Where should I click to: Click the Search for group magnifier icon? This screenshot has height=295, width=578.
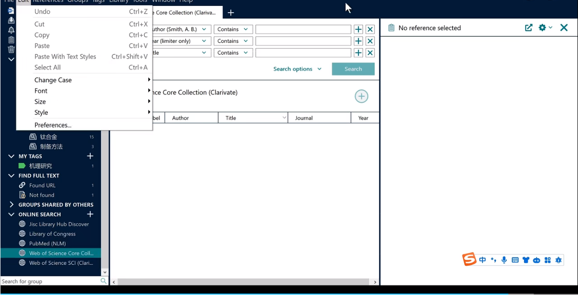(103, 281)
